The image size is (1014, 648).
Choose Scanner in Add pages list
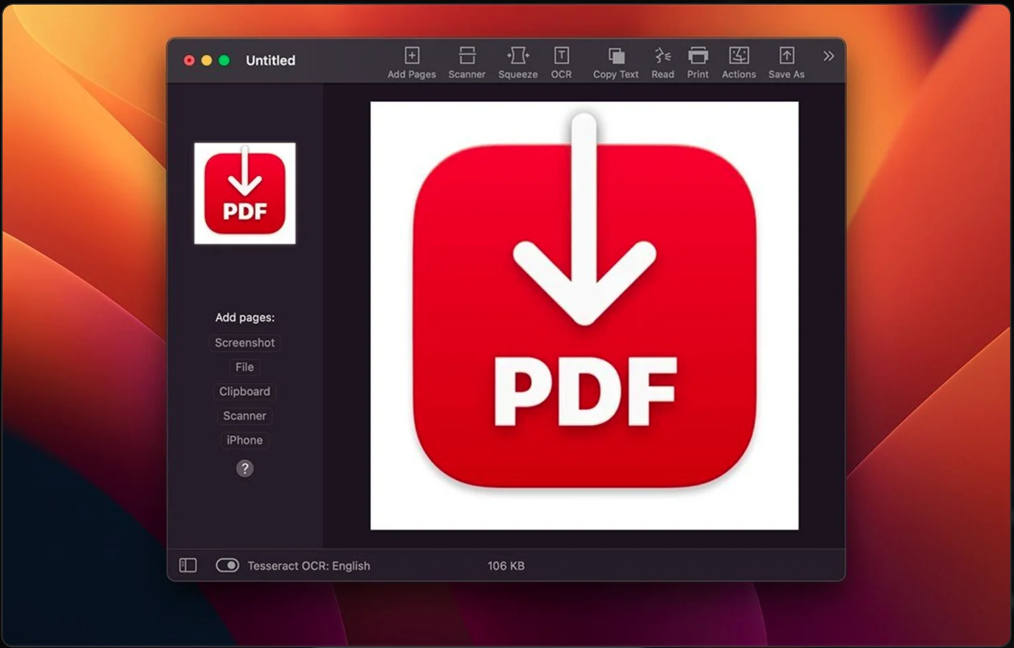click(x=245, y=416)
